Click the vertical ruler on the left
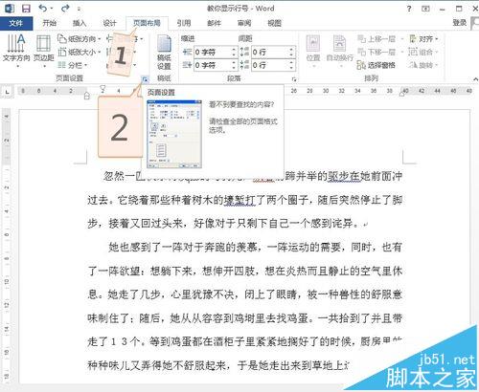This screenshot has height=392, width=479. coord(7,246)
